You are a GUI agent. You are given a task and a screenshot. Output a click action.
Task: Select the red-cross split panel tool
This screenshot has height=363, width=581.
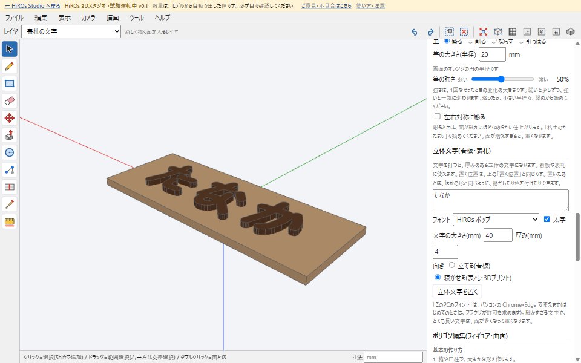pos(10,187)
